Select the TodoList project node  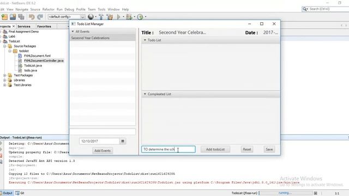coord(14,41)
